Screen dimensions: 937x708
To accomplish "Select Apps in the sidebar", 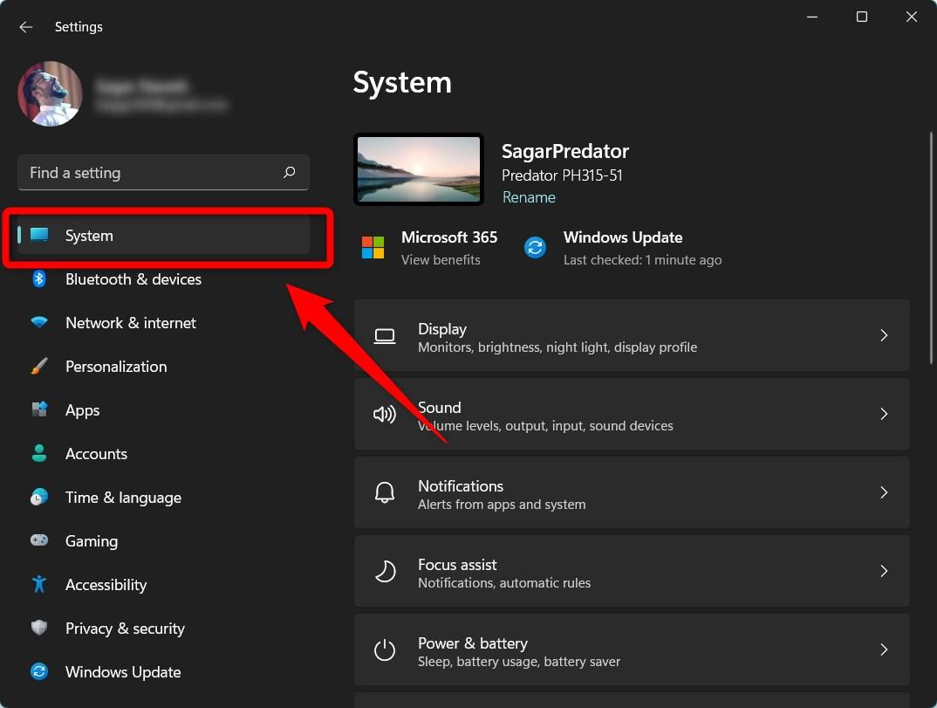I will coord(82,410).
